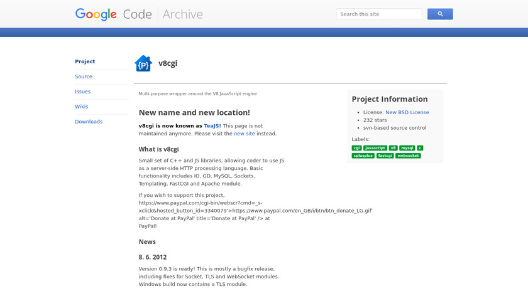The height and width of the screenshot is (296, 528).
Task: Click the v8cgi project title
Action: 168,63
